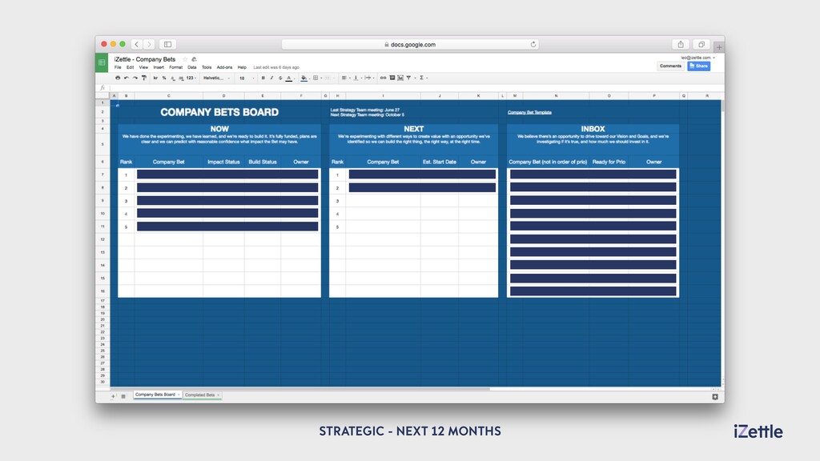Toggle the browser sidebar button

coord(168,45)
